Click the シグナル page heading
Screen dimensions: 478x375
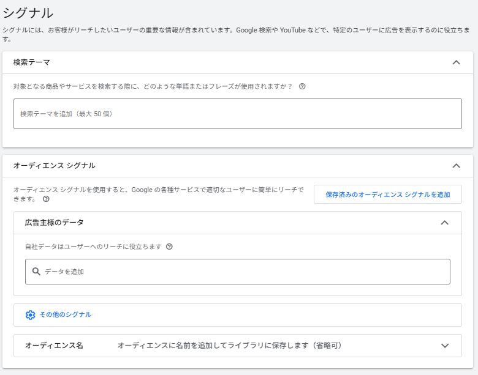click(x=28, y=12)
